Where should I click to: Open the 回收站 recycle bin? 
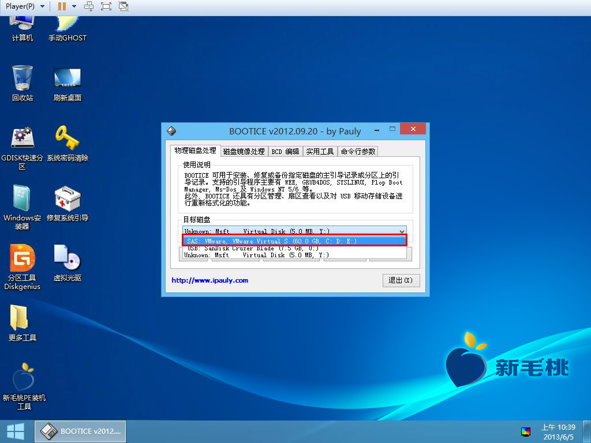coord(23,83)
